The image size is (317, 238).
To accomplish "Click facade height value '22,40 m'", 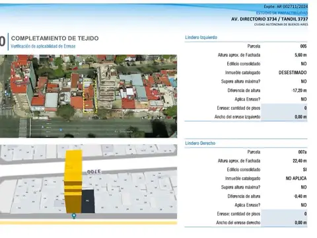I will [x=300, y=161].
